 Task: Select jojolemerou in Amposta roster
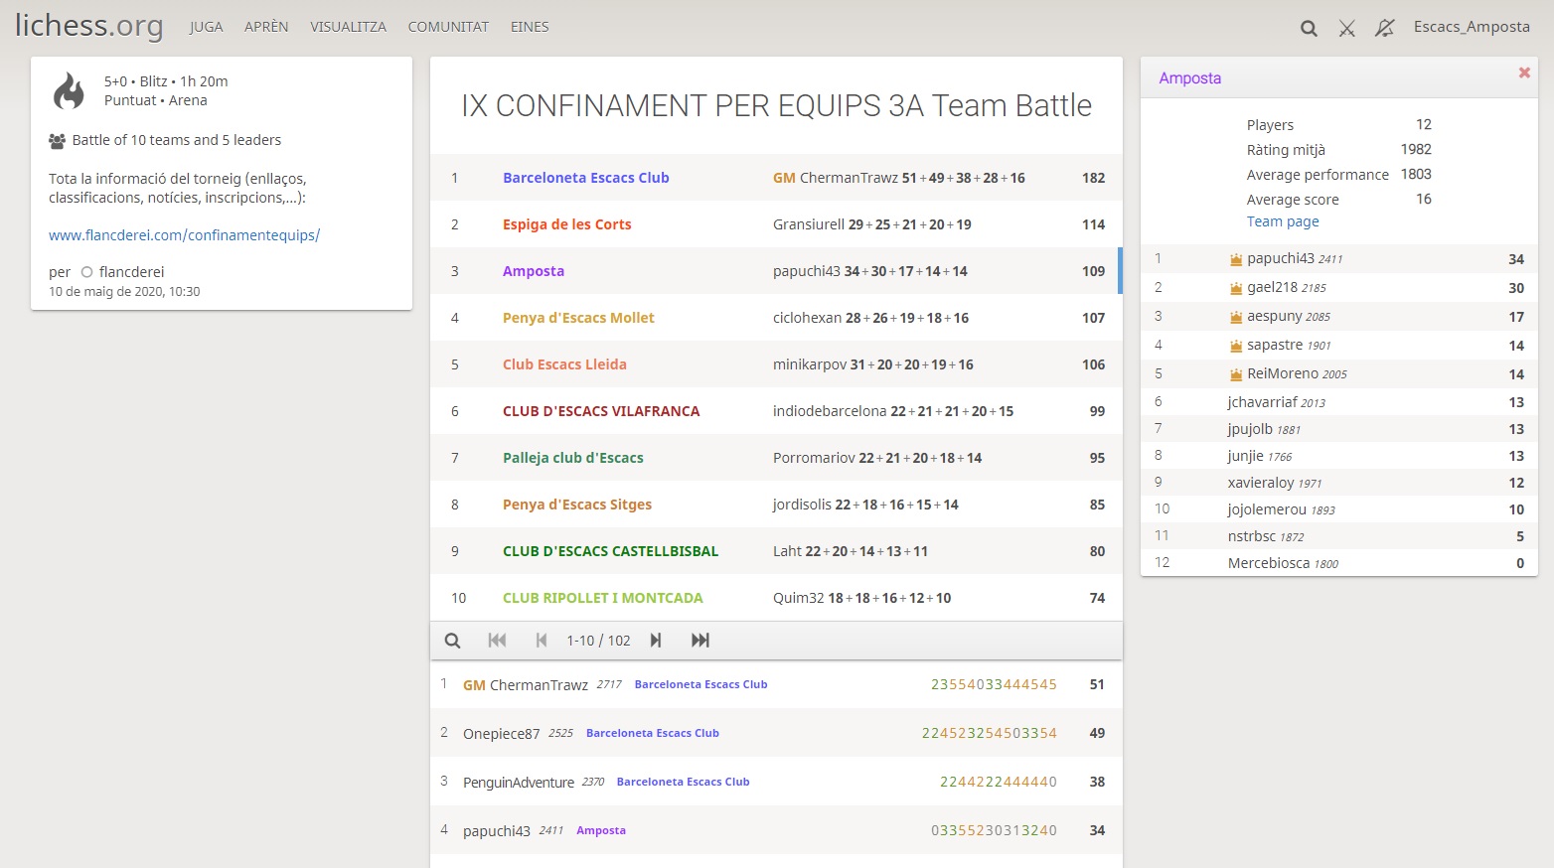[1338, 509]
